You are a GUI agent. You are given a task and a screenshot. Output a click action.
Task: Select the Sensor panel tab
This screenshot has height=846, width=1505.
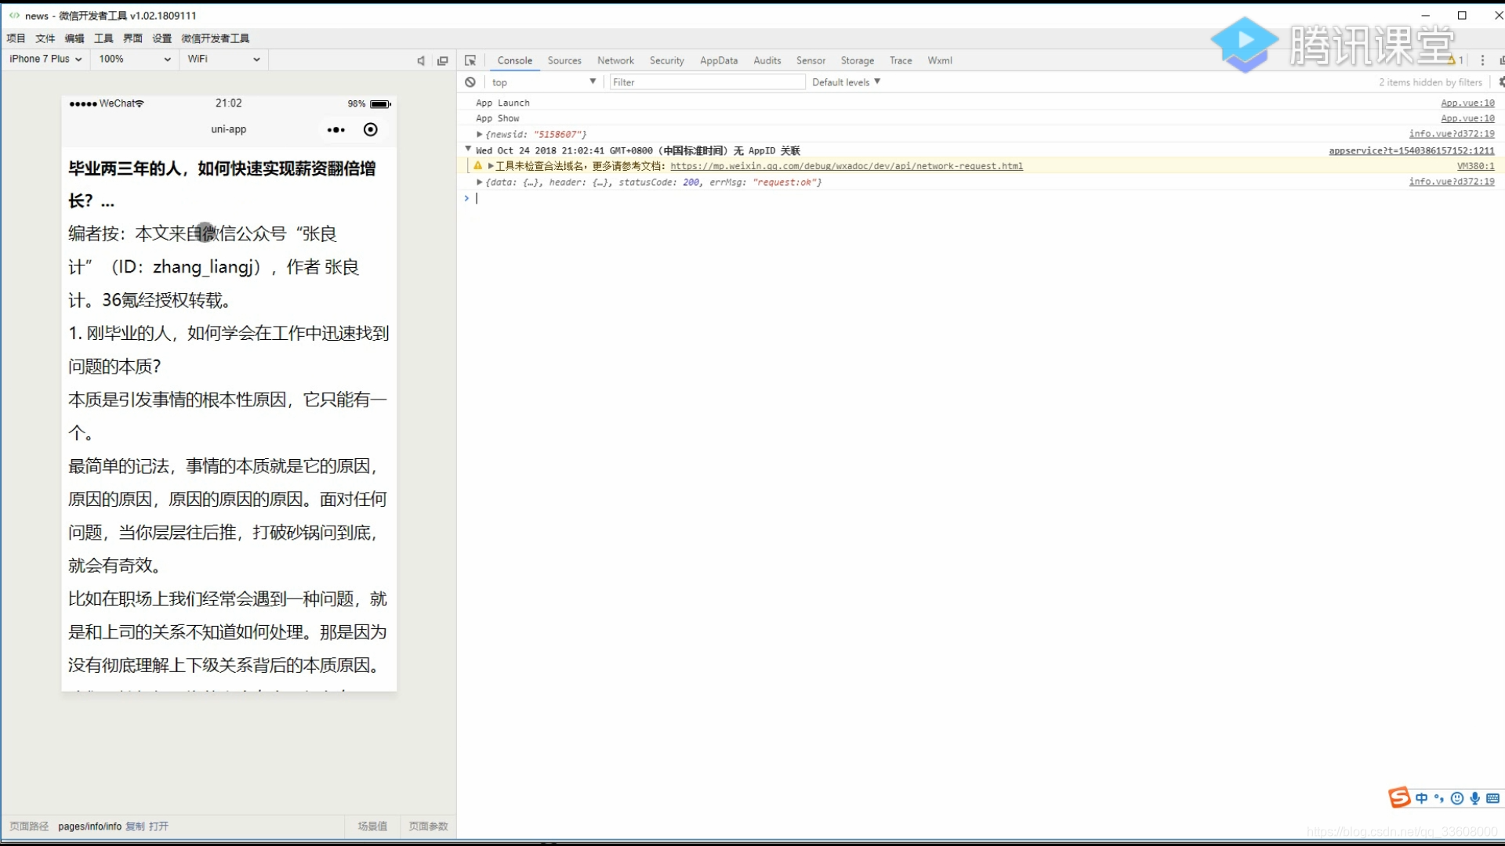[811, 60]
